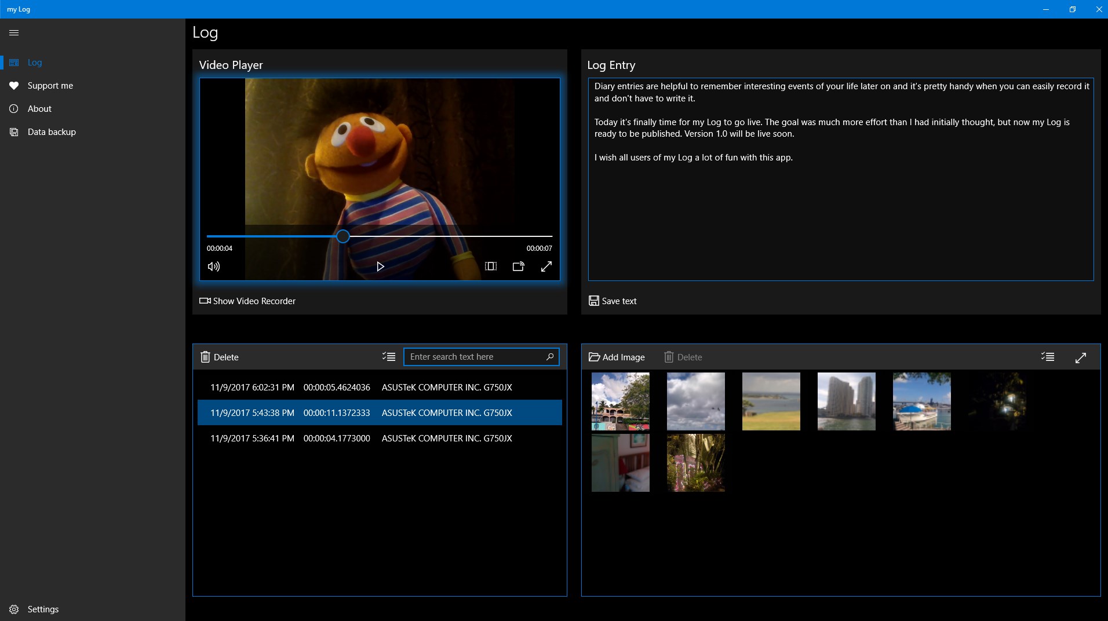Click the video elapsed time 00:00:04
The height and width of the screenshot is (621, 1108).
pyautogui.click(x=220, y=249)
